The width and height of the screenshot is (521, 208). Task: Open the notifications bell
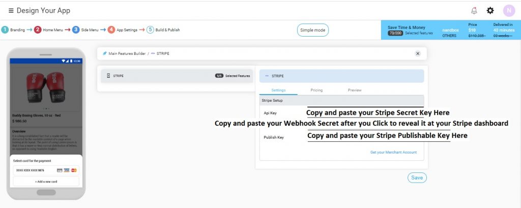474,11
